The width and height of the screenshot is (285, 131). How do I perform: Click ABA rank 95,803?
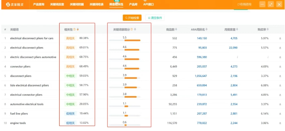click(203, 48)
